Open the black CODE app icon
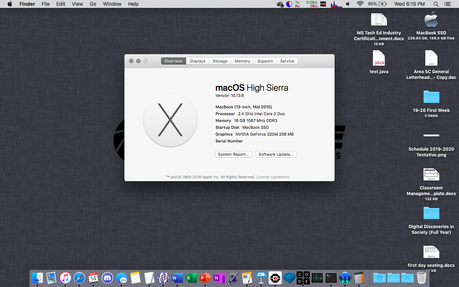The width and height of the screenshot is (459, 287). tap(303, 278)
